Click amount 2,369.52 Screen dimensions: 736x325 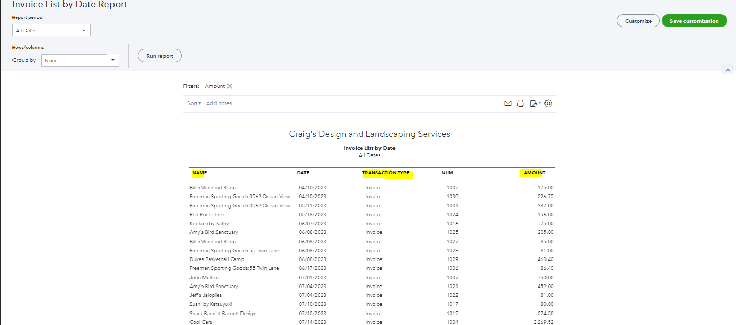pos(543,322)
